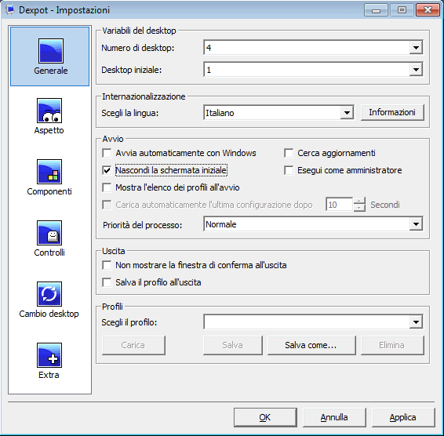The image size is (444, 436).
Task: Confirm settings with the OK button
Action: click(x=265, y=418)
